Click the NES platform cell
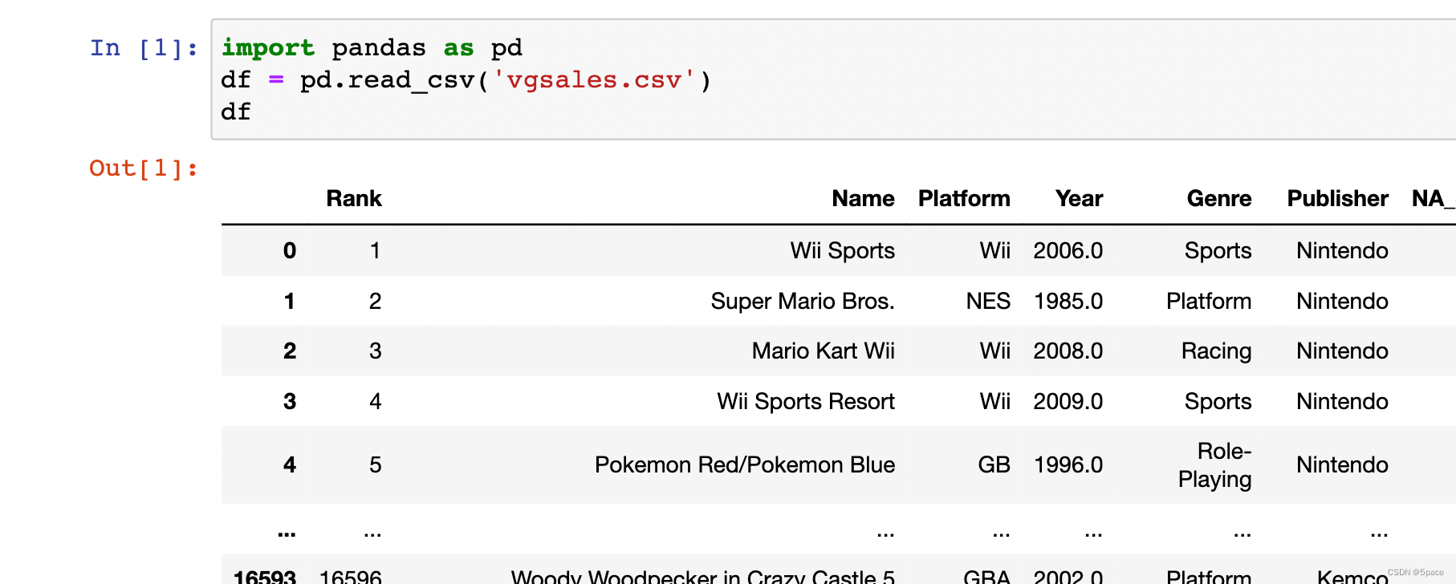The width and height of the screenshot is (1456, 584). coord(988,302)
